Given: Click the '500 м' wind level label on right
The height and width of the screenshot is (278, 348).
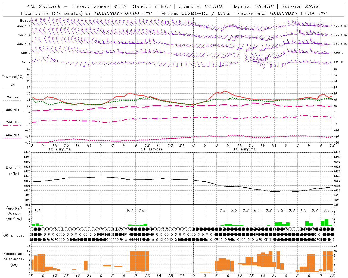Looking at the screenshot, I should pos(338,53).
